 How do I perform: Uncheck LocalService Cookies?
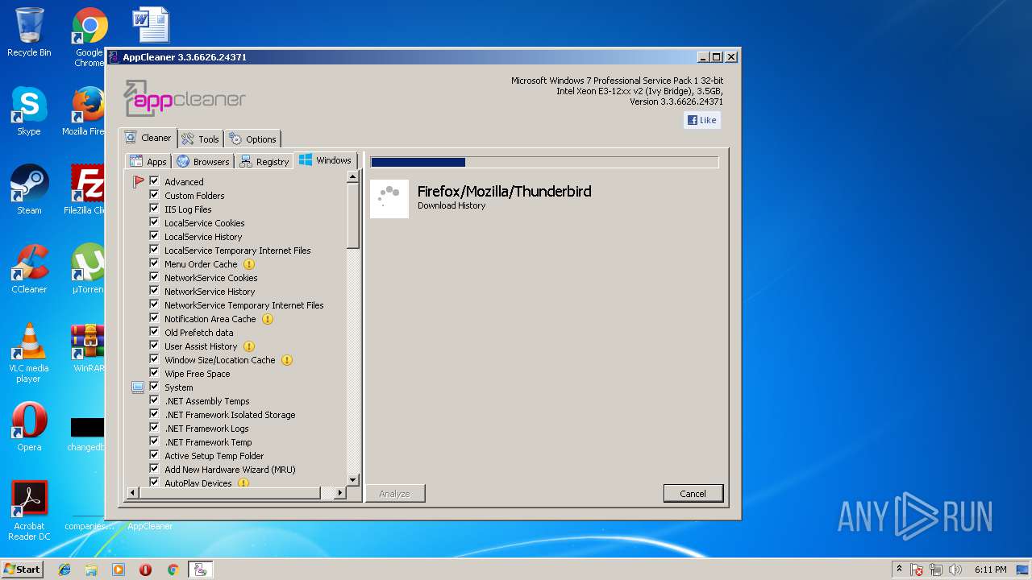coord(154,222)
